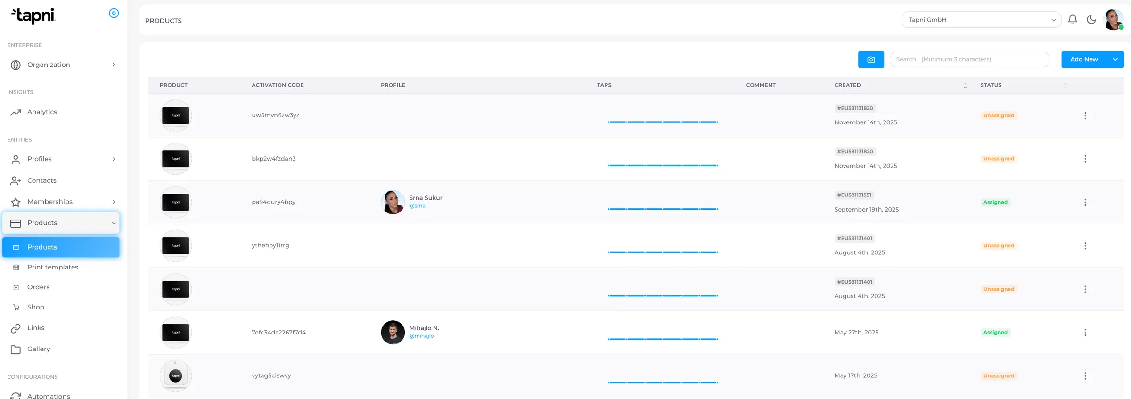The height and width of the screenshot is (399, 1131).
Task: Open the notifications bell
Action: click(1072, 19)
